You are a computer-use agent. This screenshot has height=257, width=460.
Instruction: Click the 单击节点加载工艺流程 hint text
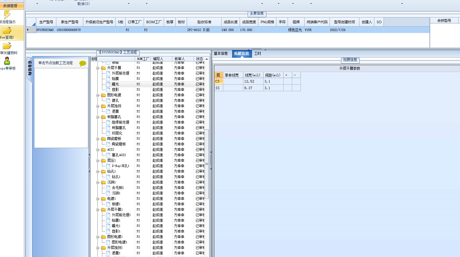point(55,63)
